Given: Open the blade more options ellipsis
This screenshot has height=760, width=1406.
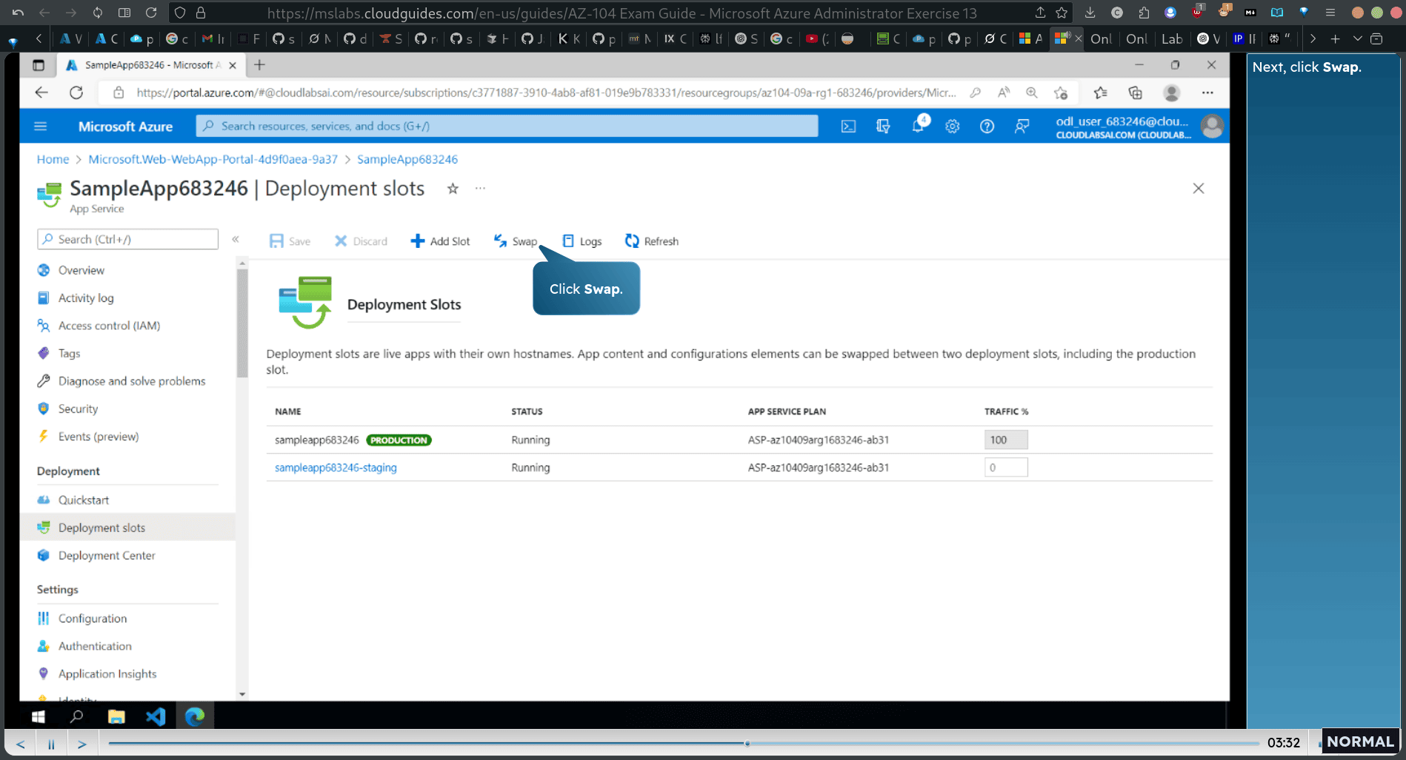Looking at the screenshot, I should [x=480, y=189].
